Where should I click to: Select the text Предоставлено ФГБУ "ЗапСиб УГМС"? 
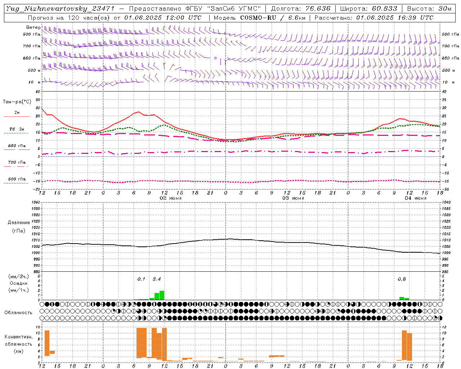[195, 9]
